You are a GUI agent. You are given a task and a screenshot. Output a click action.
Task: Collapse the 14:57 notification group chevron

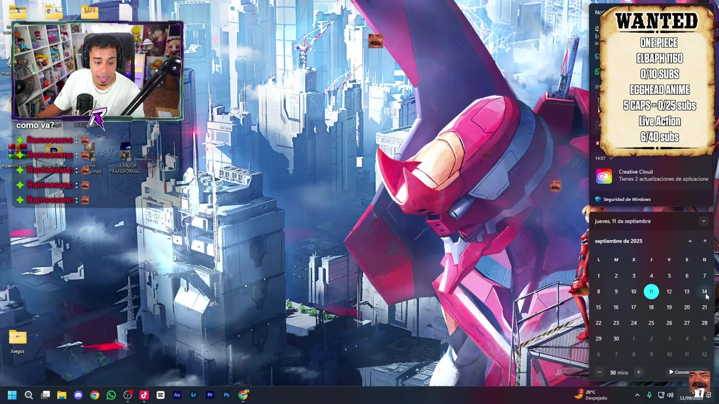611,158
